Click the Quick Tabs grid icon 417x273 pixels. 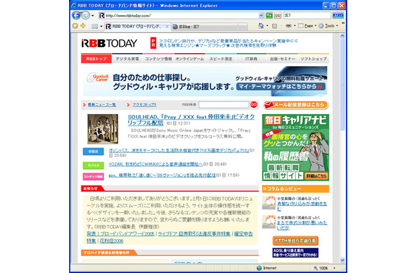point(94,27)
